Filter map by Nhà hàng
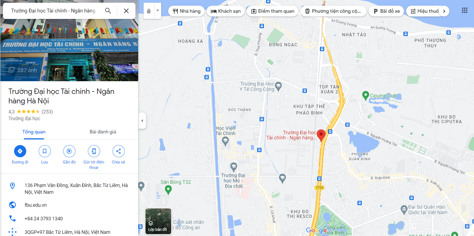The width and height of the screenshot is (474, 236). click(186, 11)
